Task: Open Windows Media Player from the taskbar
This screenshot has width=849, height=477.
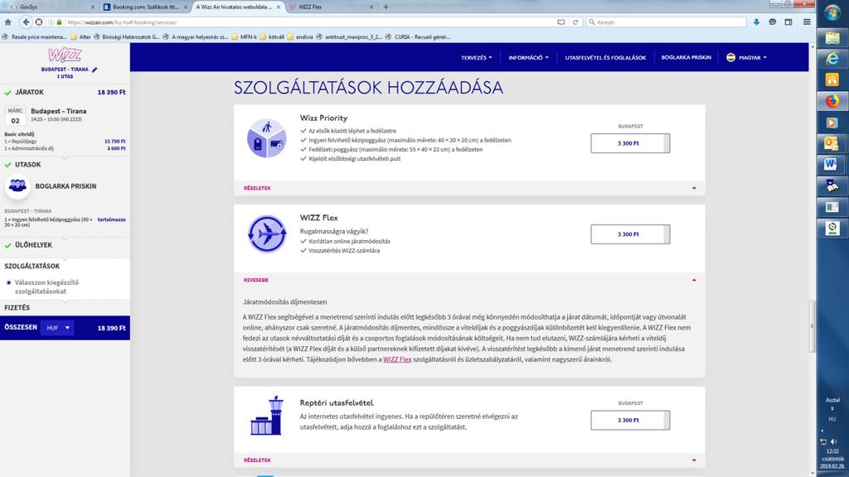Action: (832, 123)
